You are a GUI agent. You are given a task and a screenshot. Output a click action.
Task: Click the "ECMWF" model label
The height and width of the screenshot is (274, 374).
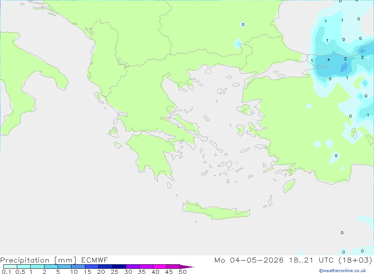click(95, 260)
